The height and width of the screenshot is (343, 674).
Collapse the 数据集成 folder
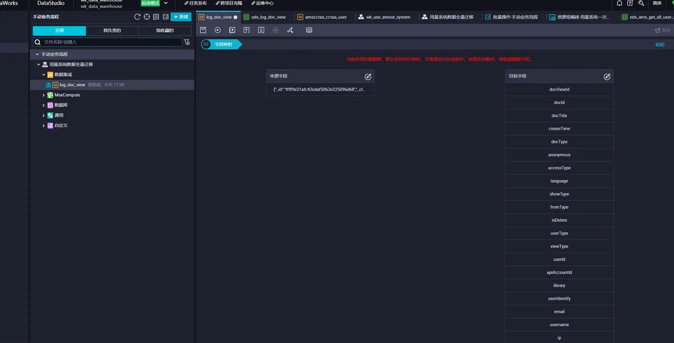[x=43, y=75]
